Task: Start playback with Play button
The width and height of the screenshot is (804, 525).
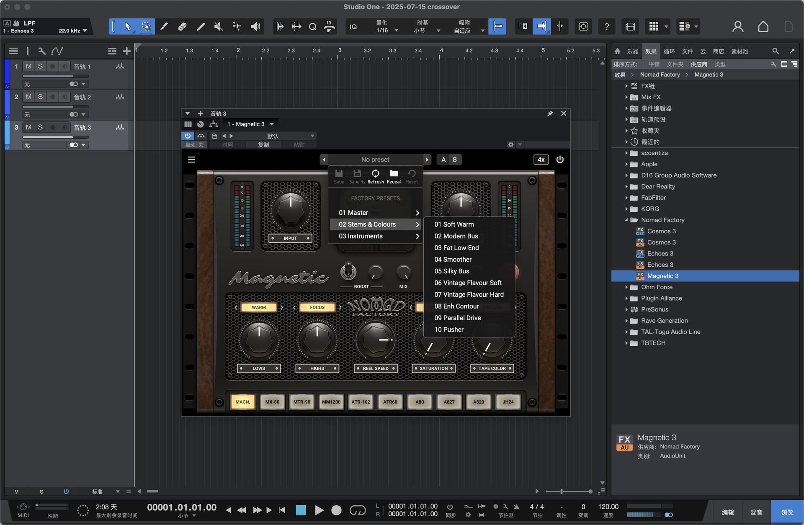Action: point(319,510)
